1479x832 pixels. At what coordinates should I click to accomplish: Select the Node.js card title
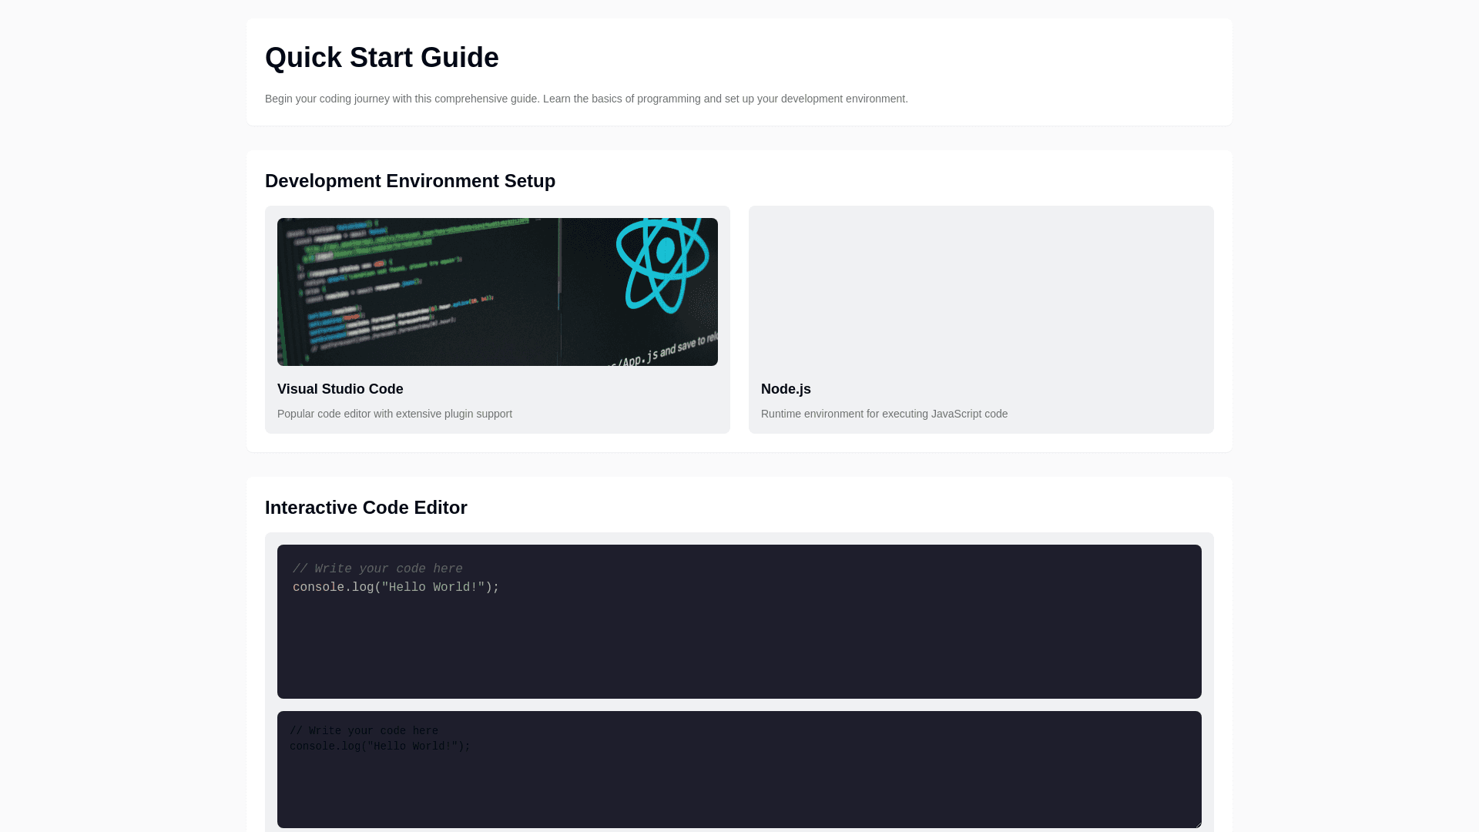tap(785, 389)
